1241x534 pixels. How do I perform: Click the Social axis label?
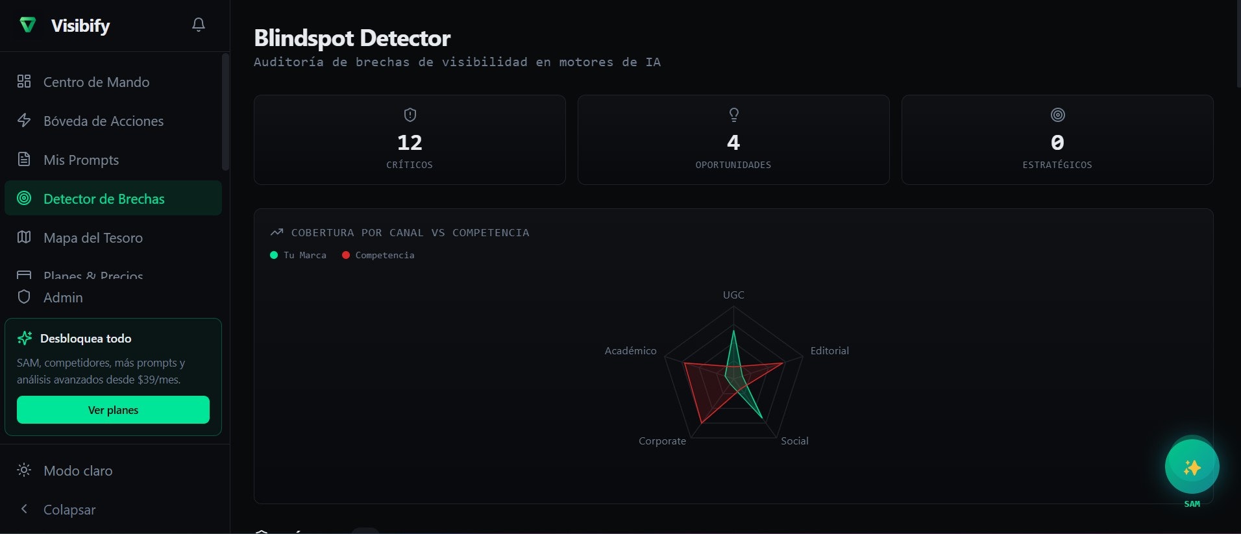(794, 441)
